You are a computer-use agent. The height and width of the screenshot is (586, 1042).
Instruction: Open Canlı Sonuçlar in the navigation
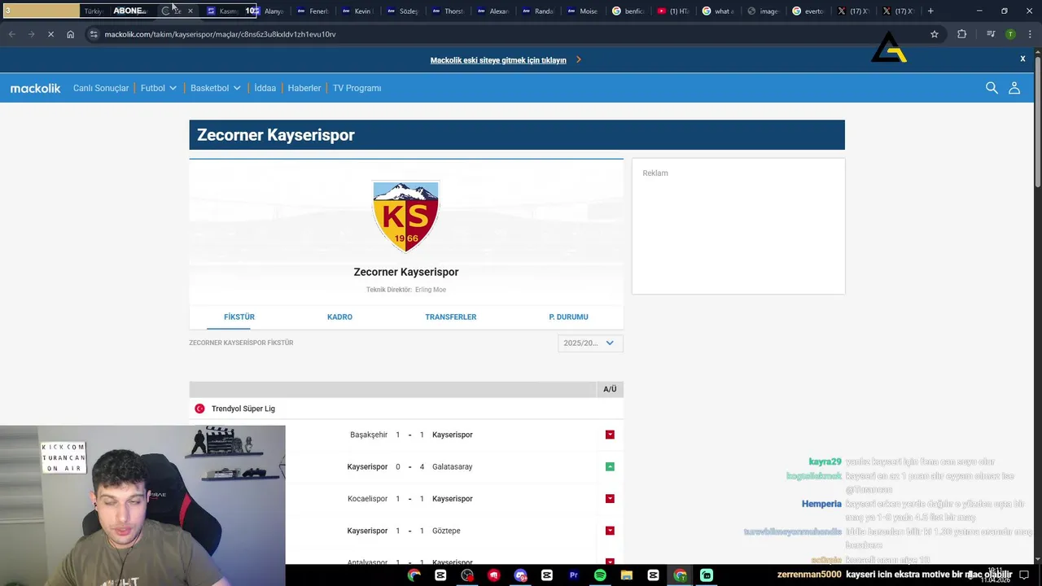(x=101, y=88)
